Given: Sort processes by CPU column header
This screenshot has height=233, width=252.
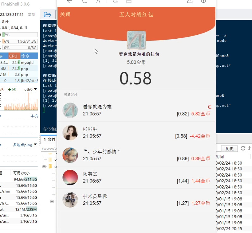Looking at the screenshot, I should pyautogui.click(x=13, y=56).
